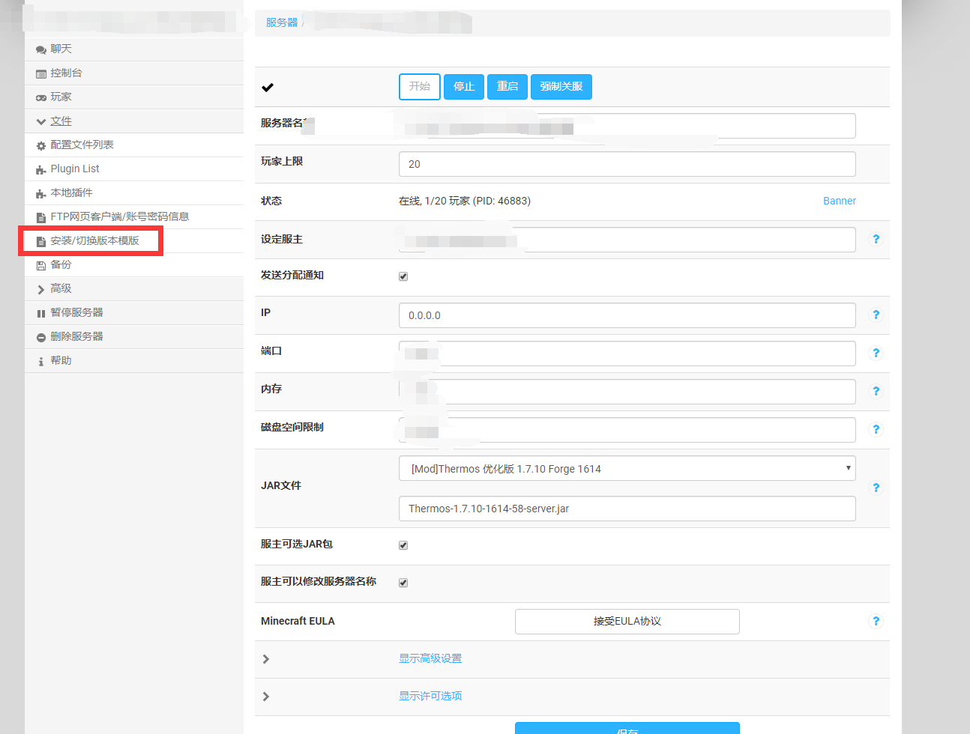Viewport: 970px width, 734px height.
Task: Click the help icon next to 设定服主 field
Action: (876, 240)
